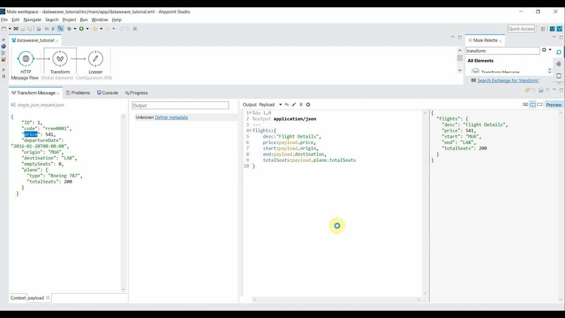Open the Mule Palette gear dropdown arrow
This screenshot has width=565, height=318.
click(550, 50)
